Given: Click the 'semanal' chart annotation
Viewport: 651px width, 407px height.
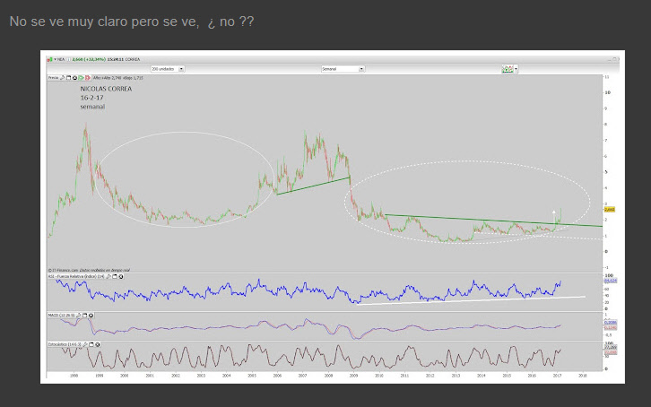Looking at the screenshot, I should click(92, 107).
